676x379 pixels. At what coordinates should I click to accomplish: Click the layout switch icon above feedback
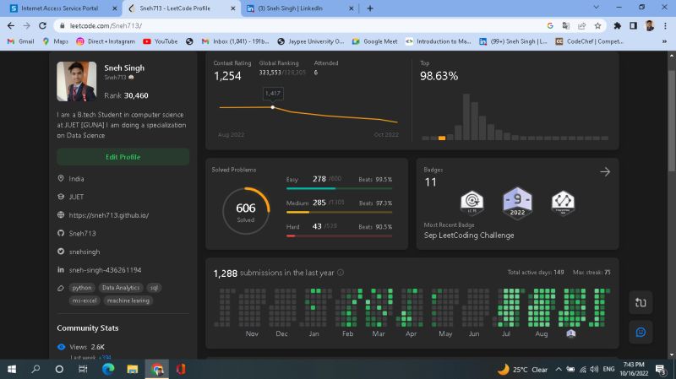(641, 303)
